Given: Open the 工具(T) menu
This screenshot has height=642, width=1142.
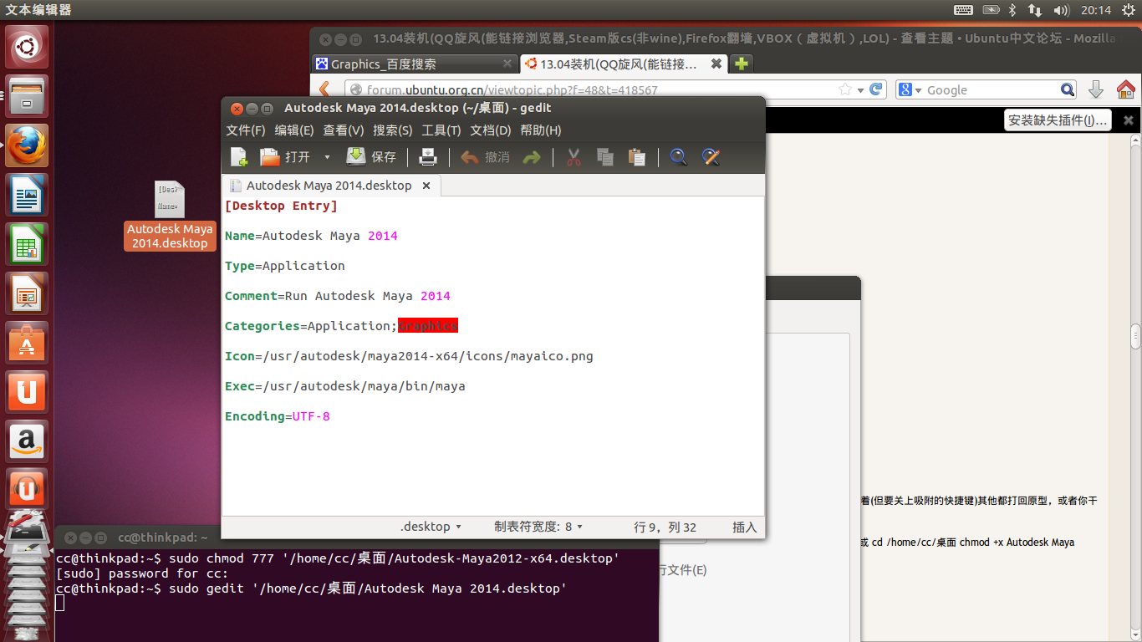Looking at the screenshot, I should coord(441,130).
